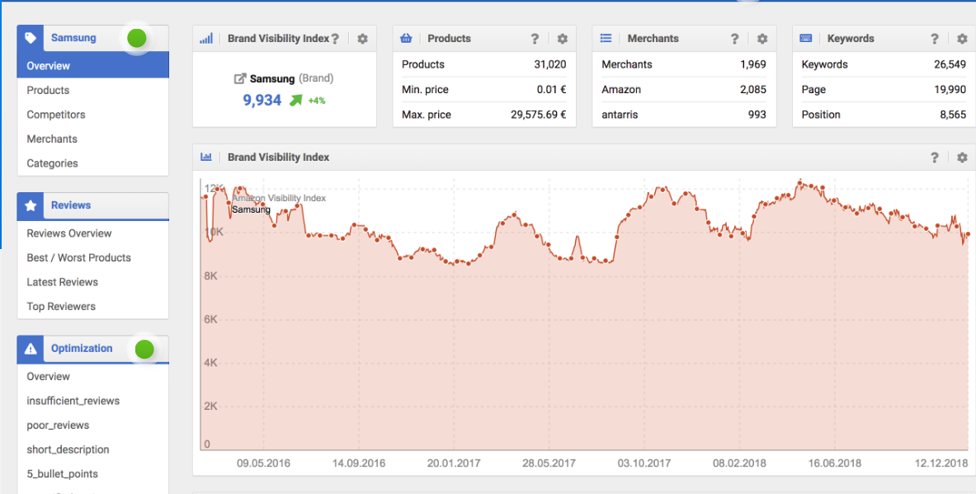Open gear settings in Keywords panel
The width and height of the screenshot is (976, 494).
pyautogui.click(x=961, y=39)
